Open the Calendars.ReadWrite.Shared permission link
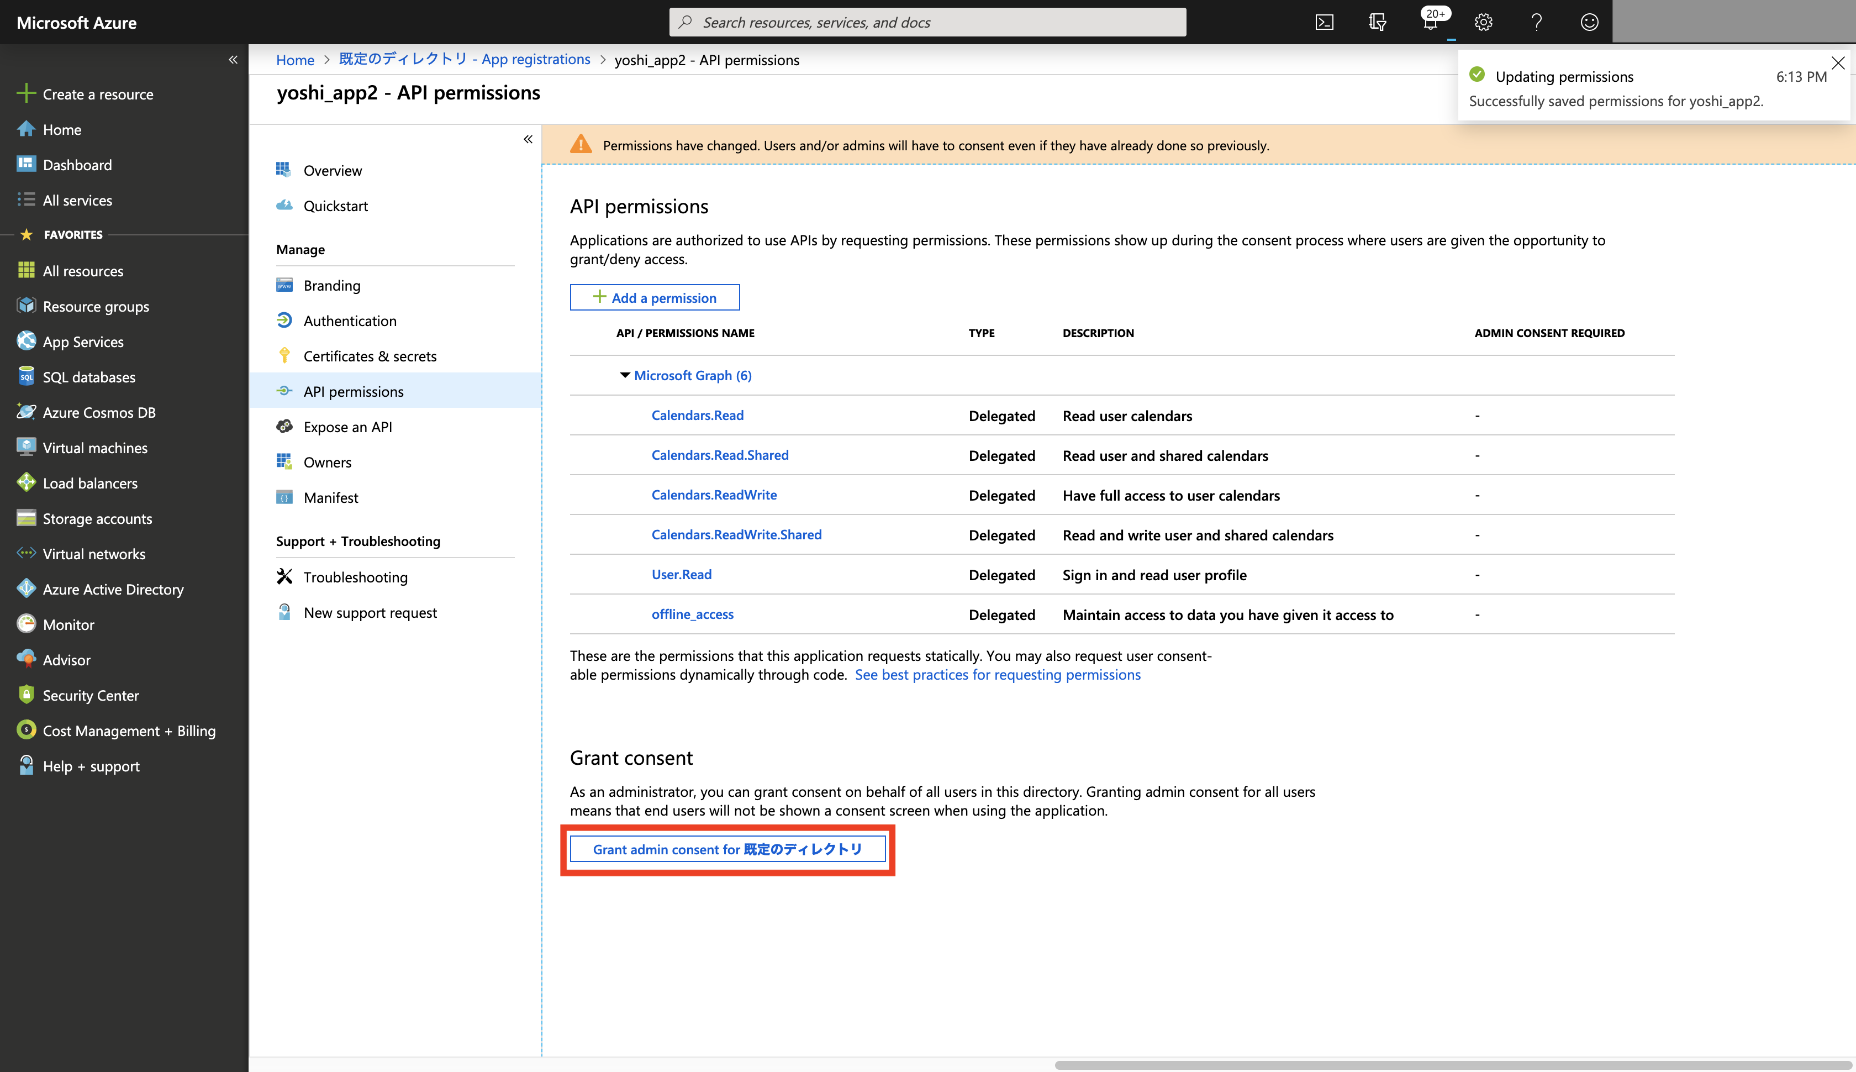This screenshot has width=1856, height=1072. [736, 534]
